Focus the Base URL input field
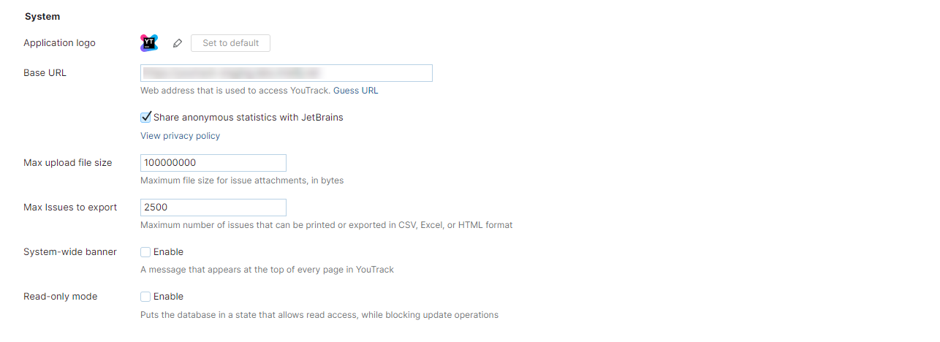This screenshot has width=940, height=342. pyautogui.click(x=286, y=73)
